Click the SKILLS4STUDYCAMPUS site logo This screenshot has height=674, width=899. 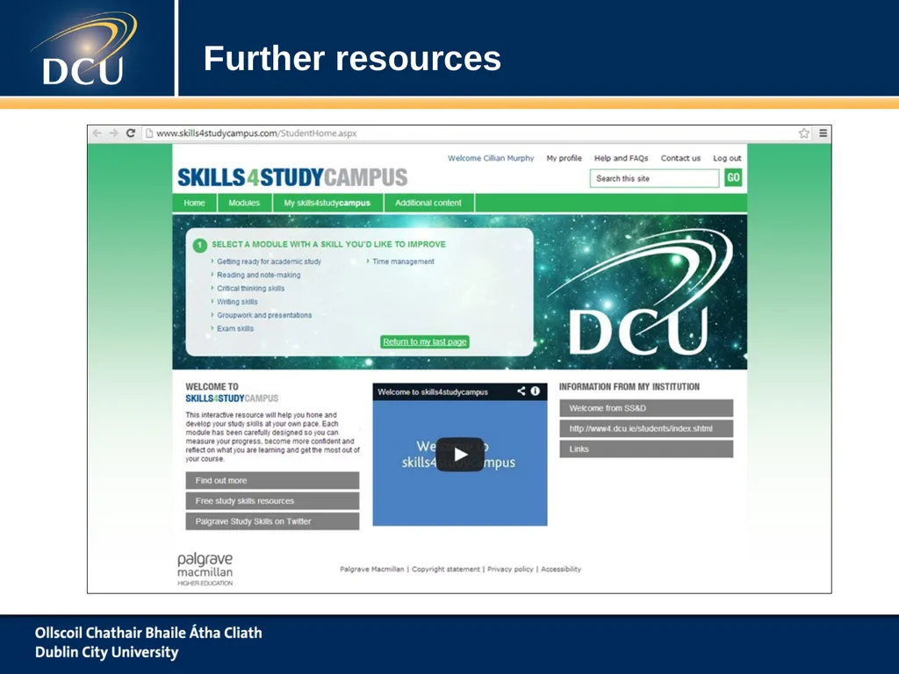292,177
